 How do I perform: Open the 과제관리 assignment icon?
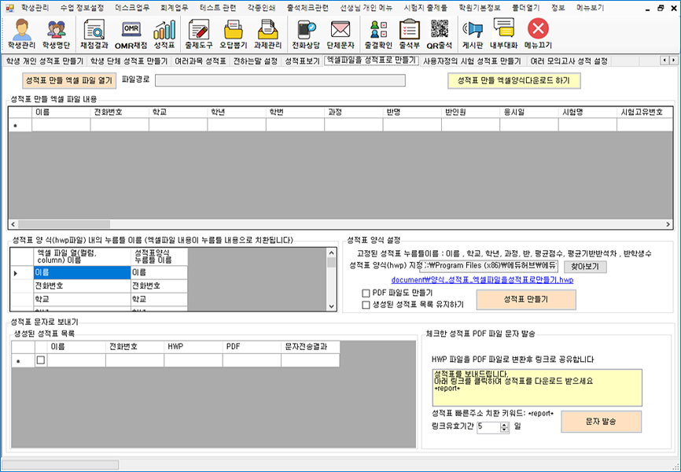coord(267,34)
